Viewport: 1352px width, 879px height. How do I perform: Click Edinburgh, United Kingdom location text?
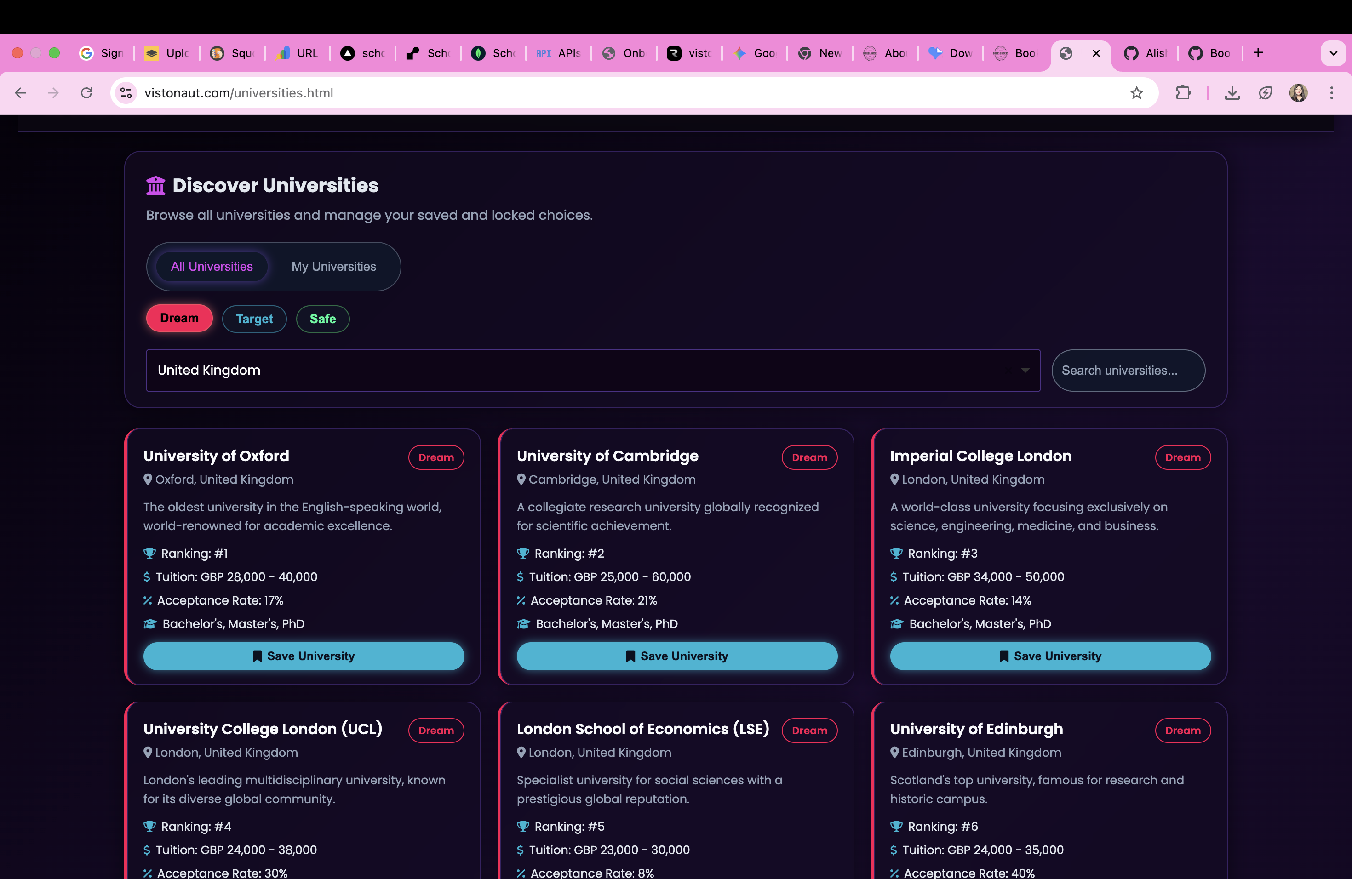(981, 753)
